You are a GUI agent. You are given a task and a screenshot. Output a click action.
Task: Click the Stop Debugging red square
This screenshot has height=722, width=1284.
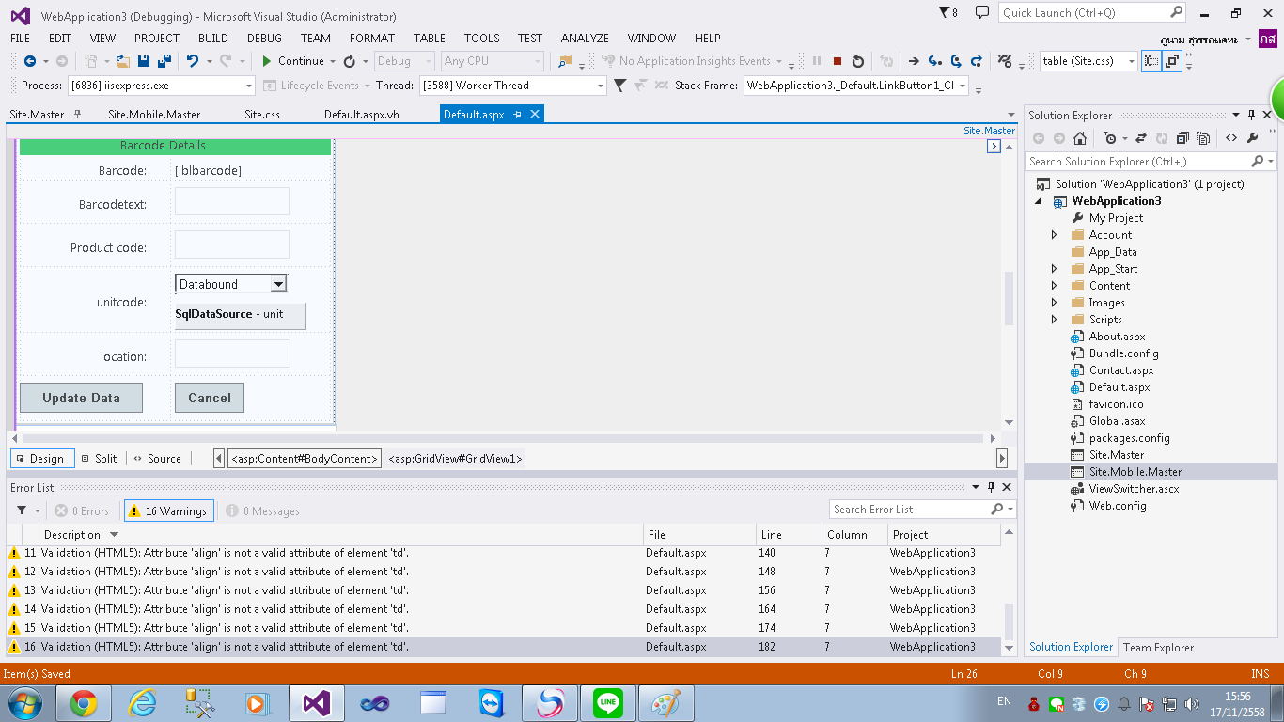coord(837,61)
